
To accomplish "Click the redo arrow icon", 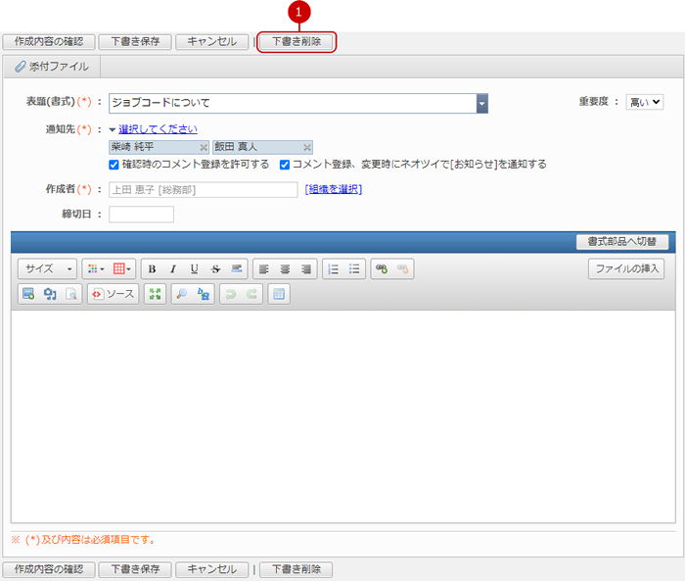I will click(x=251, y=294).
